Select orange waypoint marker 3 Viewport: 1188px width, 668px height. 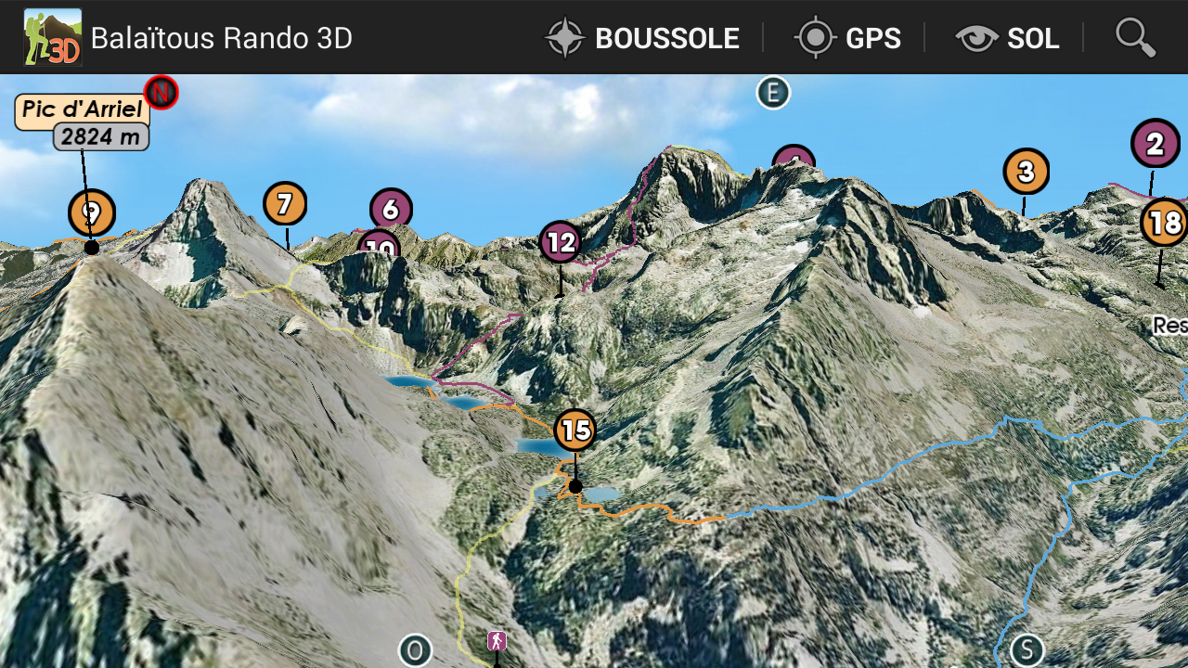(x=1026, y=172)
